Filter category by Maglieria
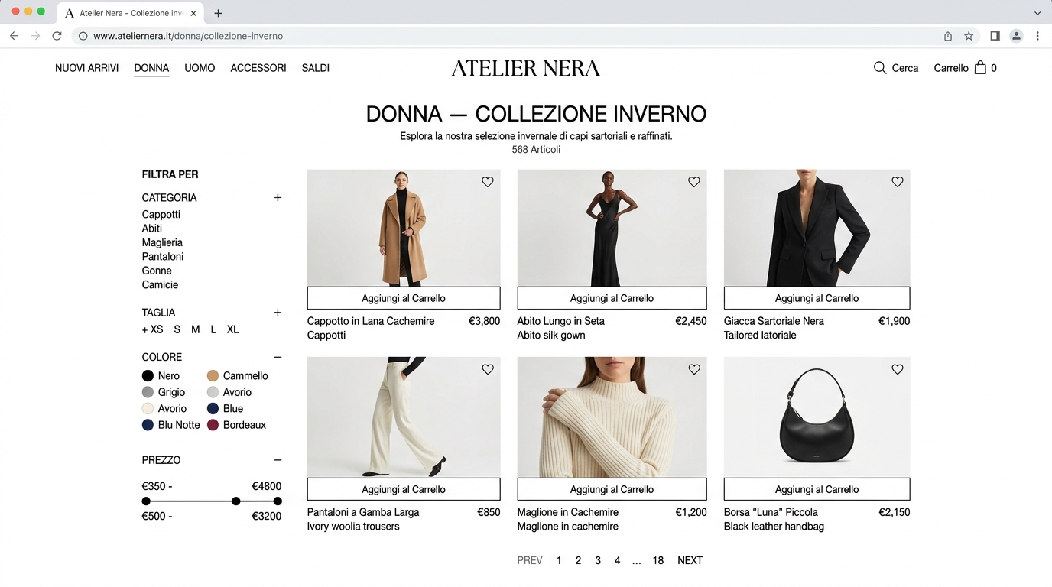This screenshot has width=1052, height=587. pos(162,242)
